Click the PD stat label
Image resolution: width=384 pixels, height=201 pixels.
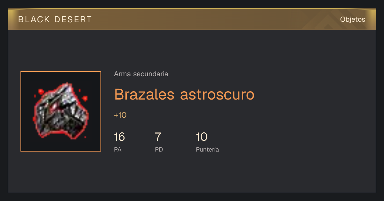click(x=159, y=149)
